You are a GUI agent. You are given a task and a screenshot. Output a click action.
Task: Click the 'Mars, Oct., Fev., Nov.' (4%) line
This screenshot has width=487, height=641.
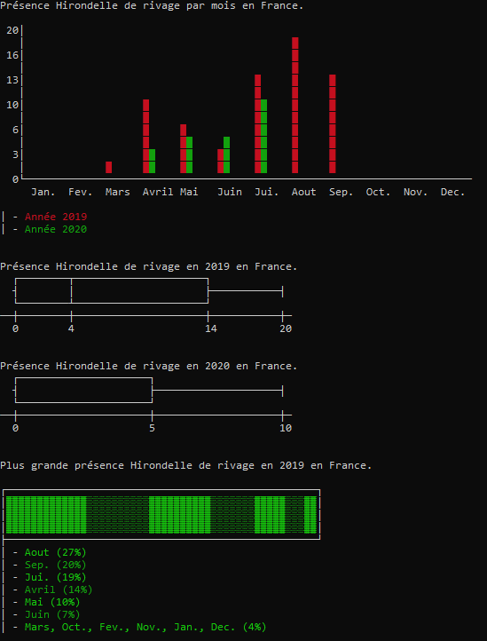point(145,627)
